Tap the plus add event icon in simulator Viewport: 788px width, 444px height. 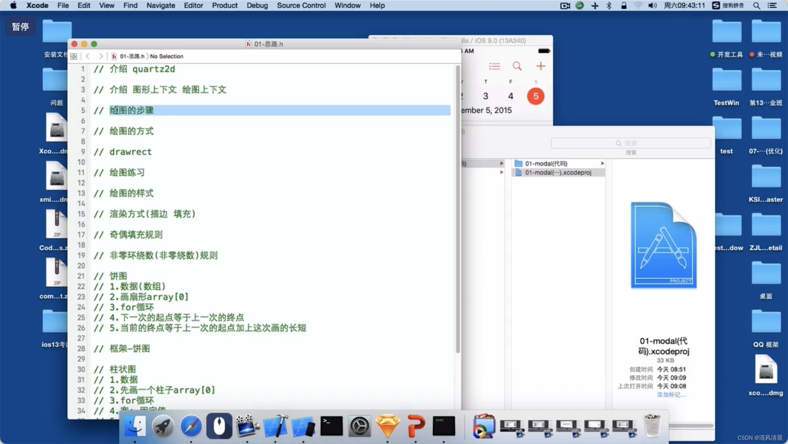pyautogui.click(x=540, y=66)
